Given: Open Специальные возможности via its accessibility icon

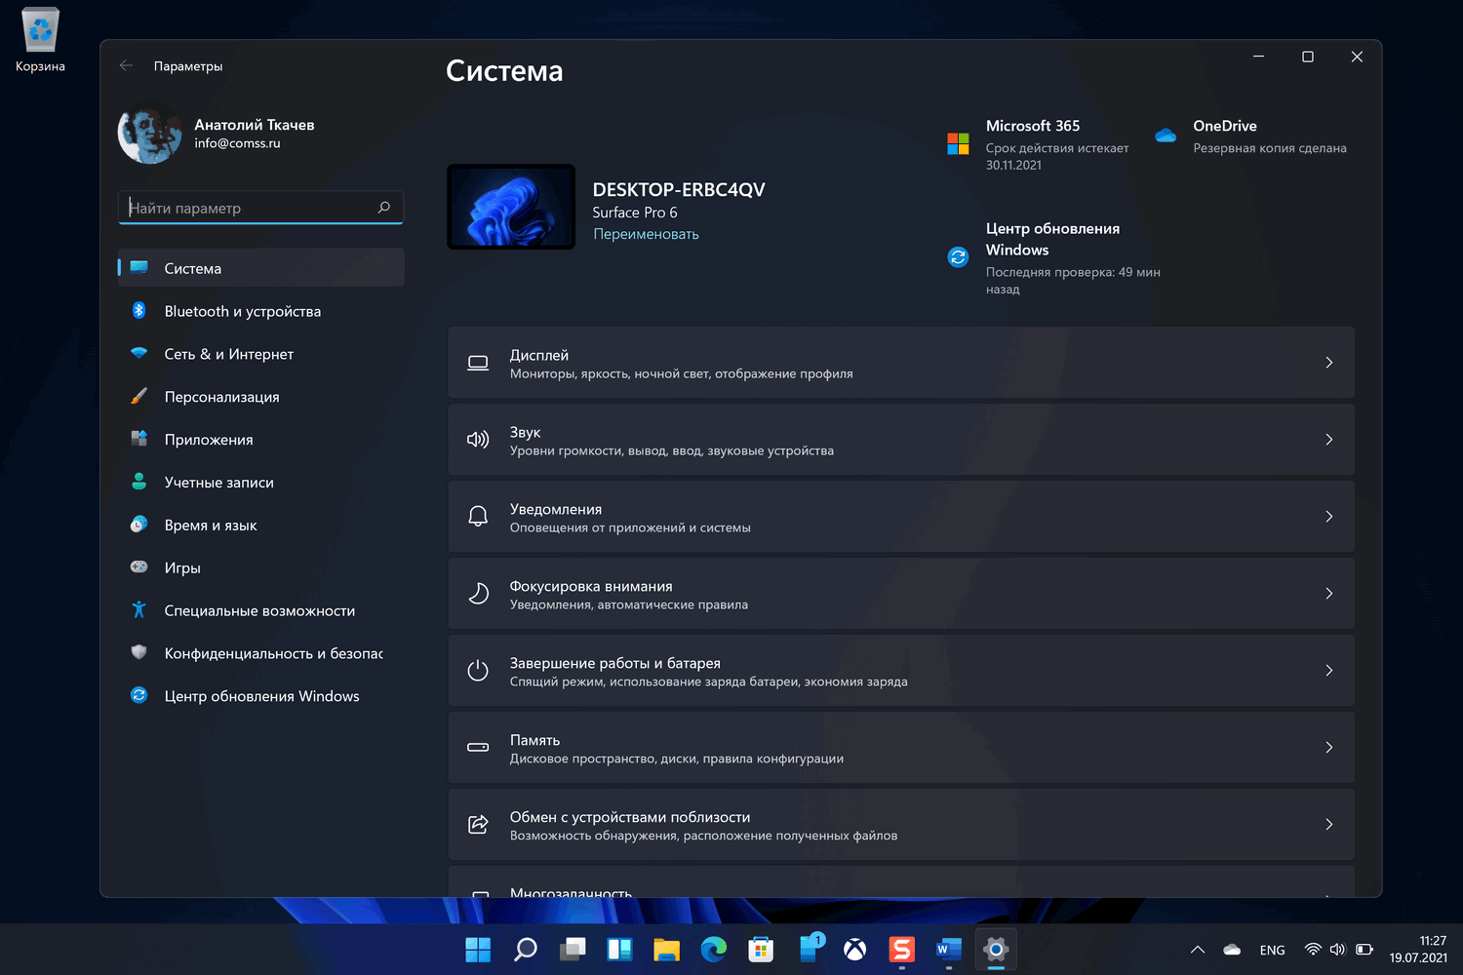Looking at the screenshot, I should (138, 610).
